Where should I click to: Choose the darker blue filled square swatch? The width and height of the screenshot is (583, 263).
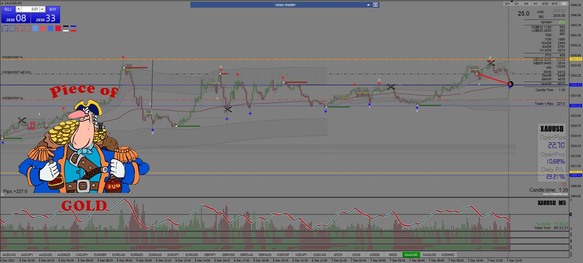coord(51,29)
